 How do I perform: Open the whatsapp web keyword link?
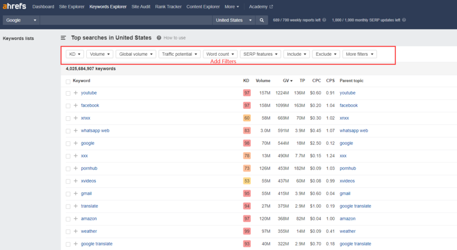tap(95, 130)
